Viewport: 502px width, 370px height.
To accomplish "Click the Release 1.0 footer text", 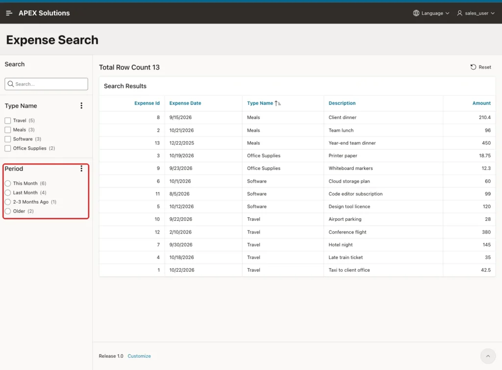I will point(111,356).
